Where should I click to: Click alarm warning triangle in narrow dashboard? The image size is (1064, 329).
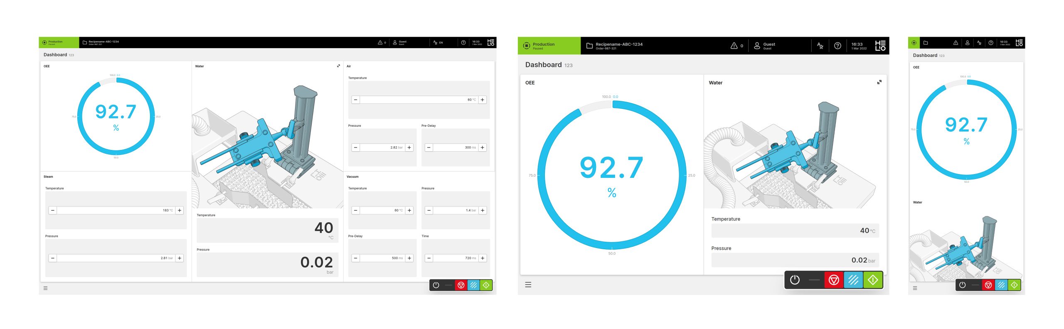point(956,43)
